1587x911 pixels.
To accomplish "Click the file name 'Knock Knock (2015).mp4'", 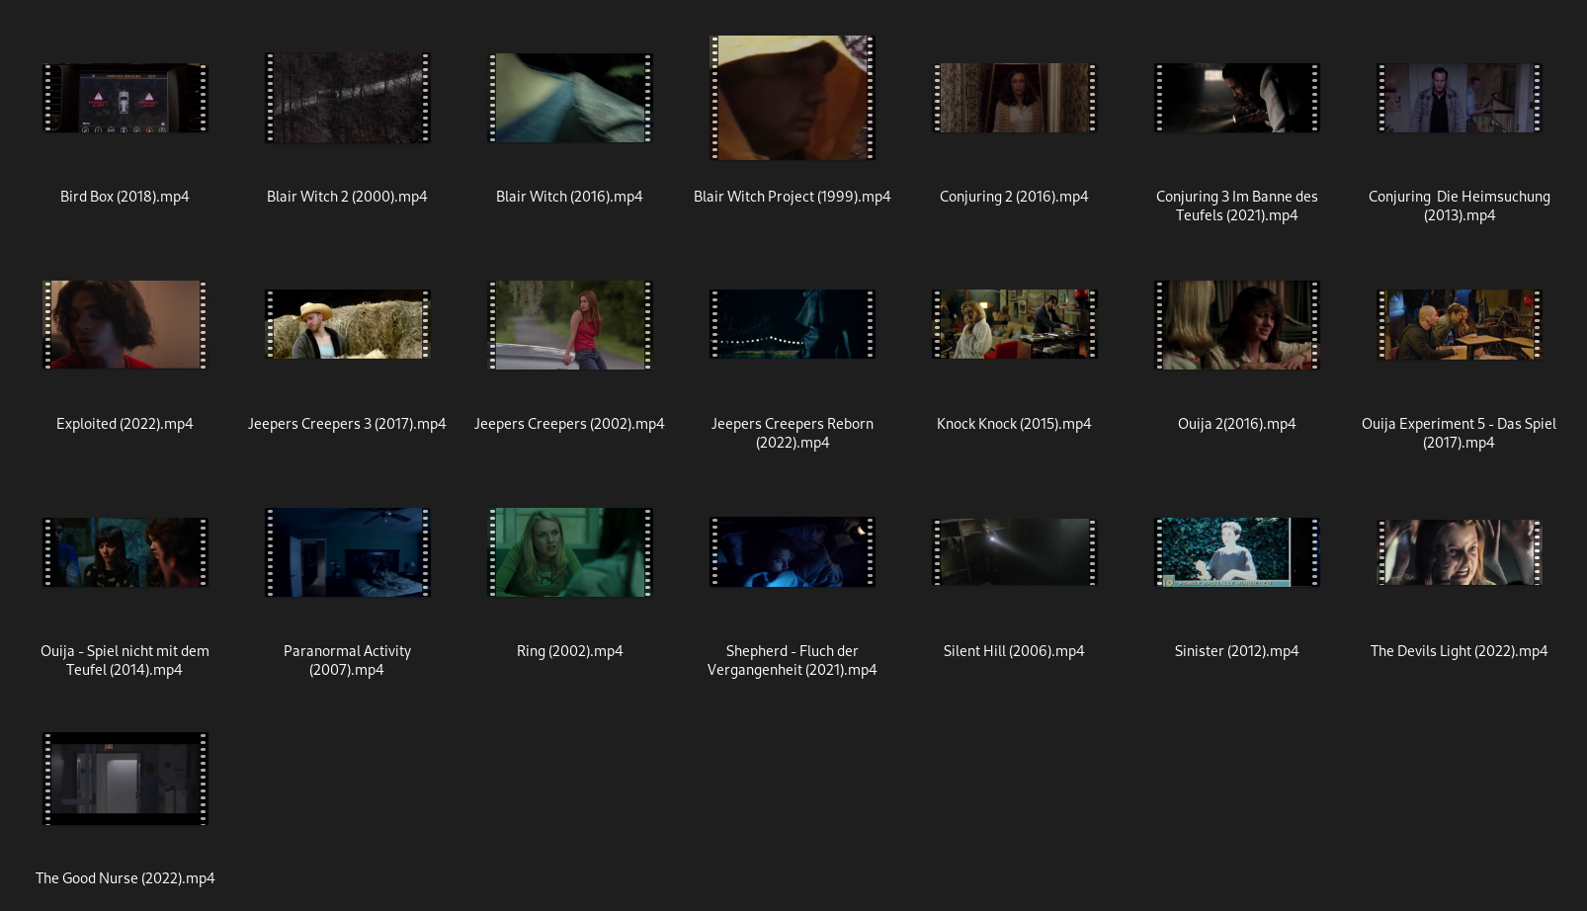I will pos(1014,424).
